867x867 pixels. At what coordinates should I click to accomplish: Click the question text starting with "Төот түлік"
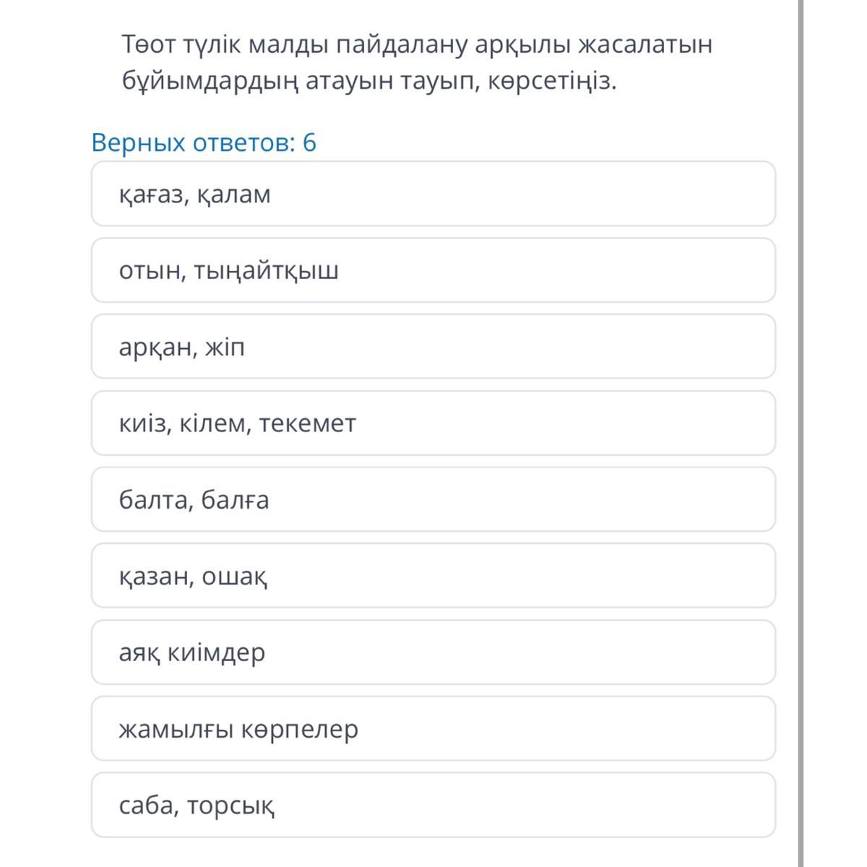417,63
